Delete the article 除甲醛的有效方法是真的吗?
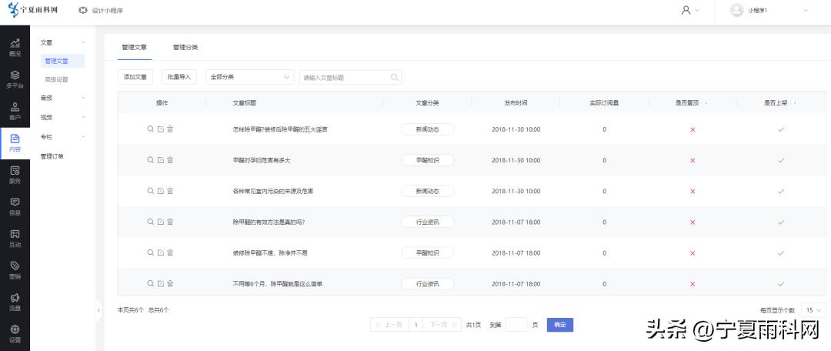Viewport: 831px width, 351px height. click(170, 222)
